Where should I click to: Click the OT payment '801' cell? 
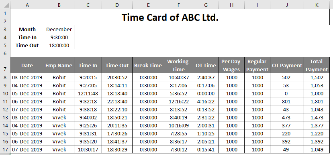point(287,101)
